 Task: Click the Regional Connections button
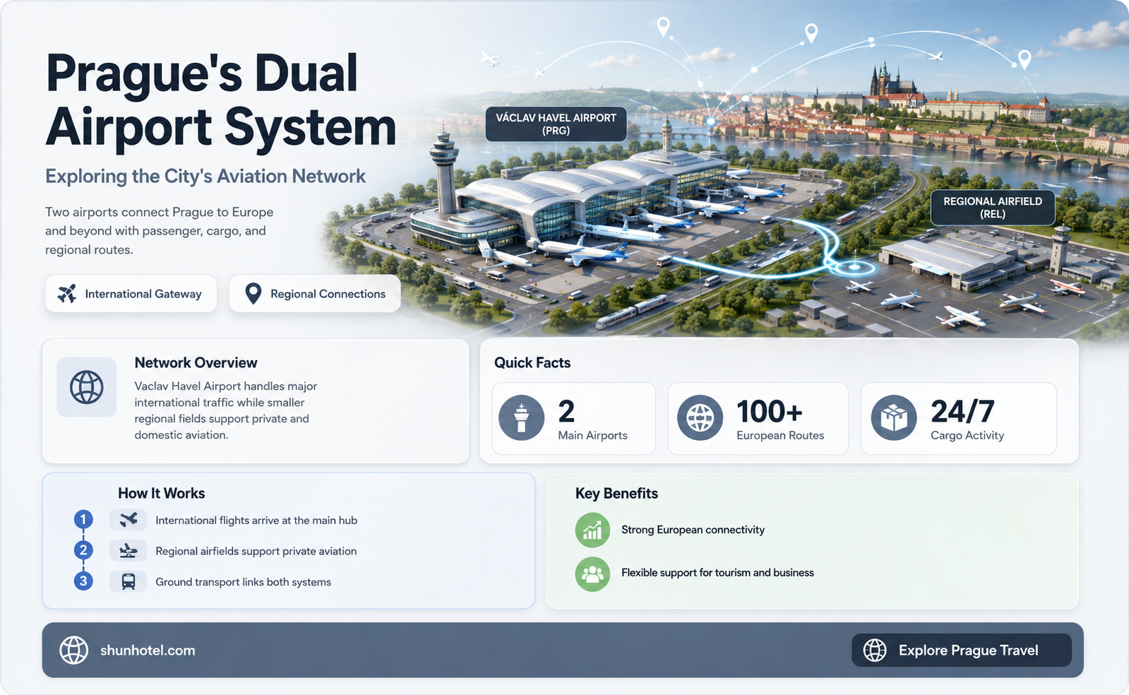[x=315, y=294]
